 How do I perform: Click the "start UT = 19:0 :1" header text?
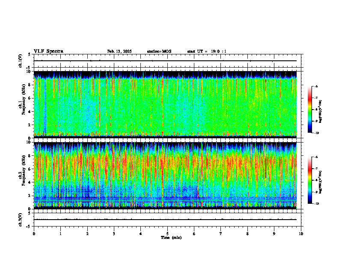[207, 51]
